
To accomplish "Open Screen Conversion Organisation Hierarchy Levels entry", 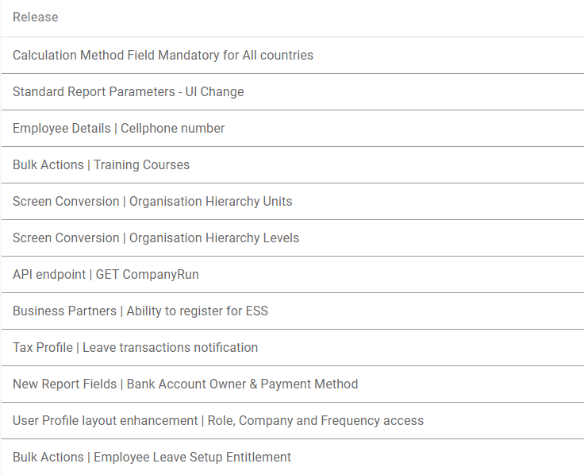I will pos(156,238).
